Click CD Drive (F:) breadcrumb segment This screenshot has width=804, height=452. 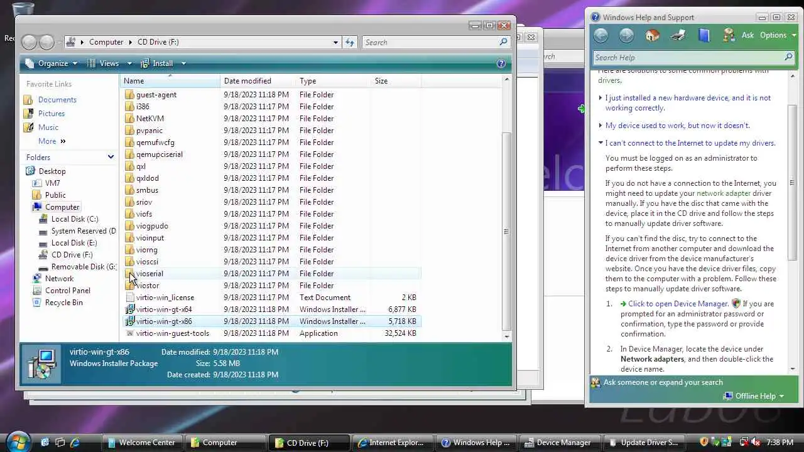point(158,42)
